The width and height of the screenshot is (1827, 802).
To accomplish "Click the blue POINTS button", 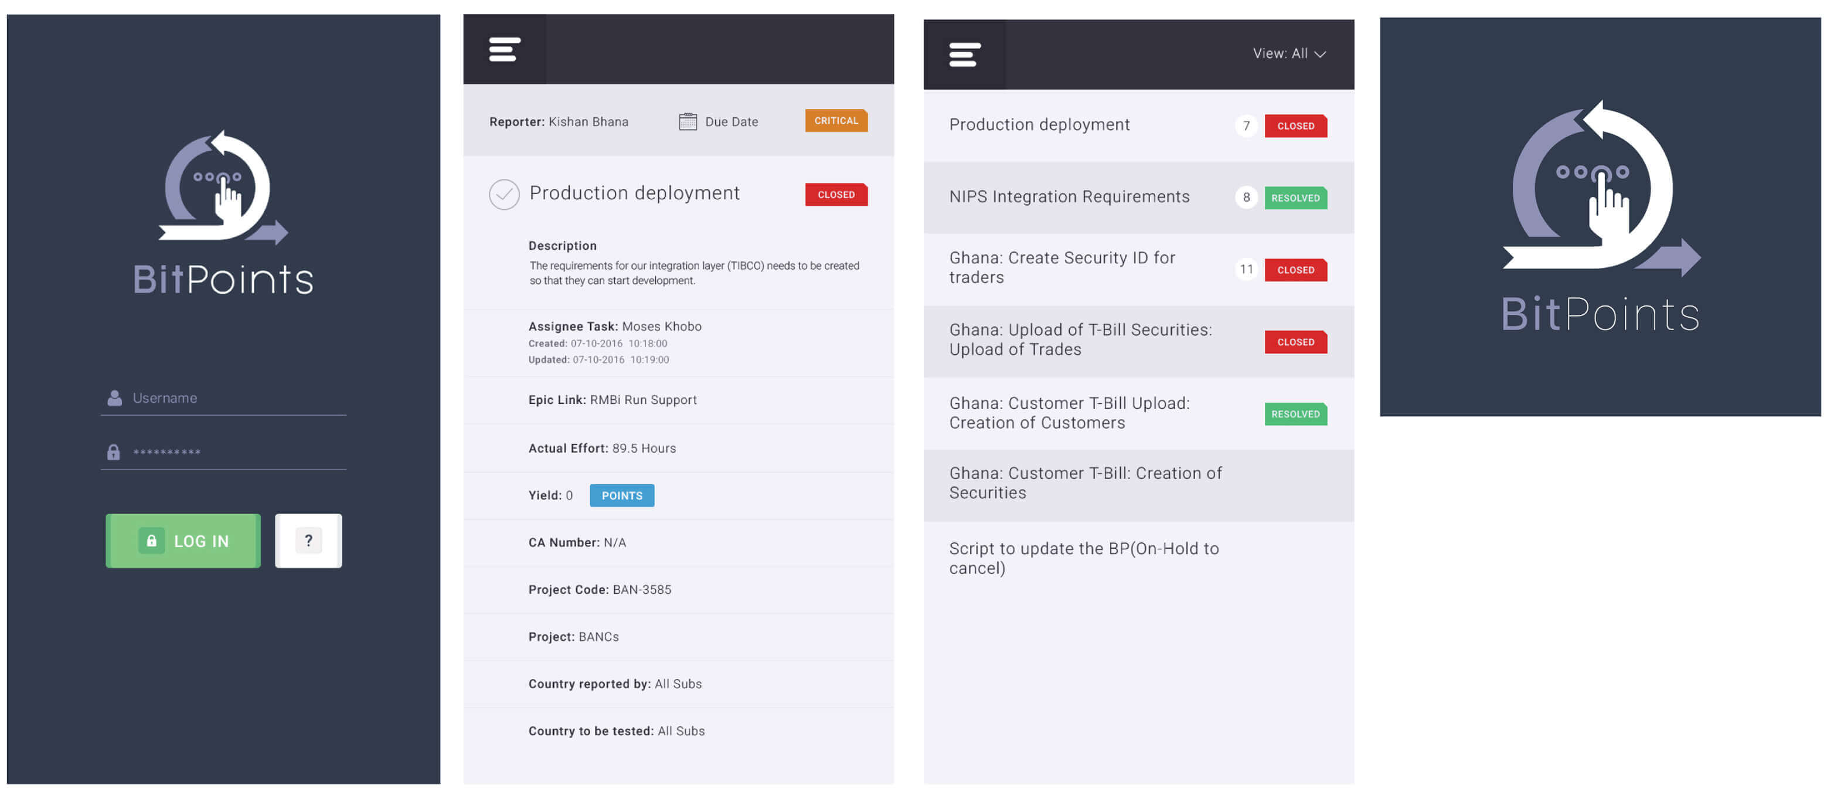I will [x=621, y=495].
